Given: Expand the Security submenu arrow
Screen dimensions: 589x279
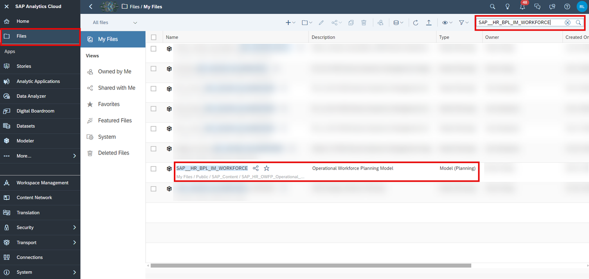Looking at the screenshot, I should 74,227.
